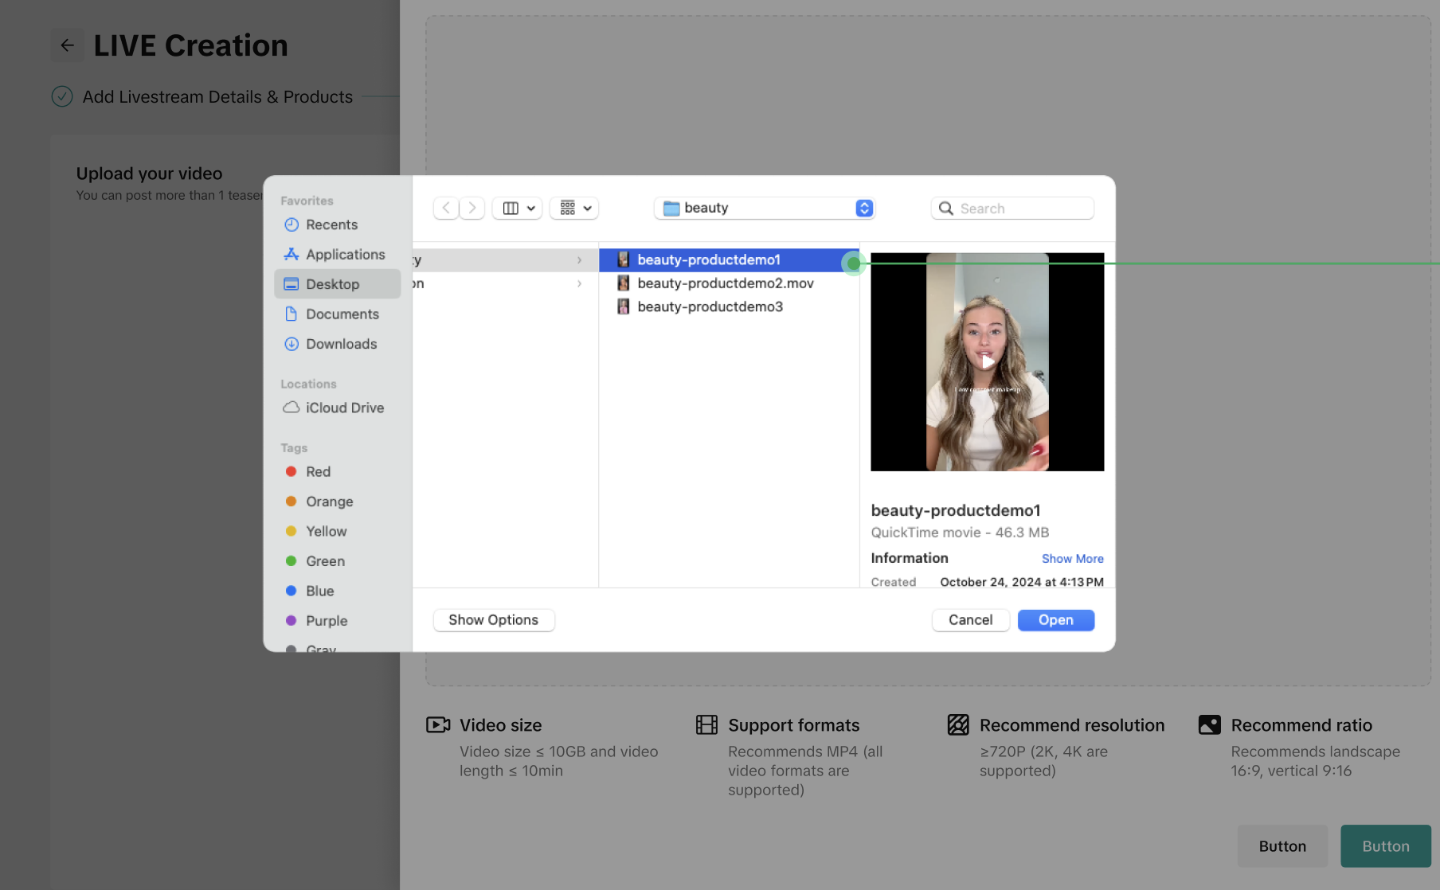
Task: Click the Show More information link
Action: (x=1072, y=559)
